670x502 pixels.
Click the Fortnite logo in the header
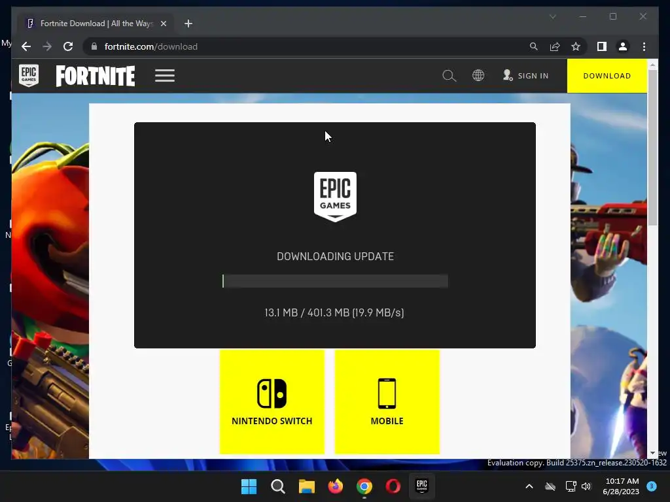click(x=96, y=76)
